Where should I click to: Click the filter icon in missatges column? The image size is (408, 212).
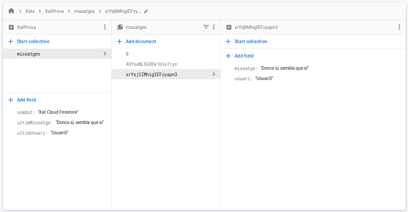[x=206, y=27]
